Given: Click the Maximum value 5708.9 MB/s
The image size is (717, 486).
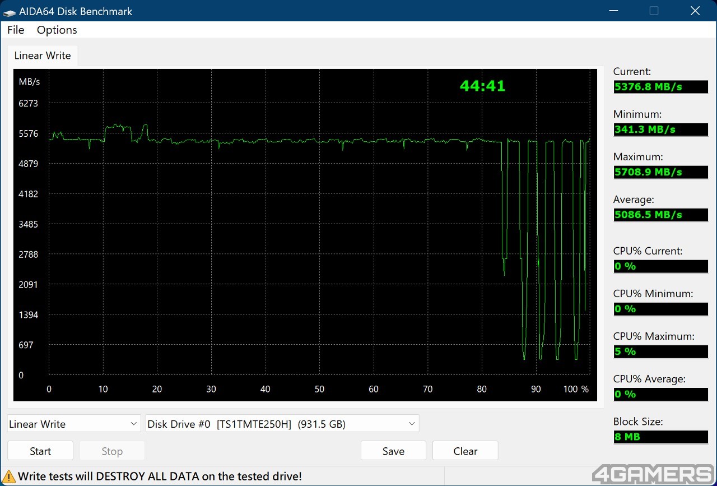Looking at the screenshot, I should tap(660, 172).
